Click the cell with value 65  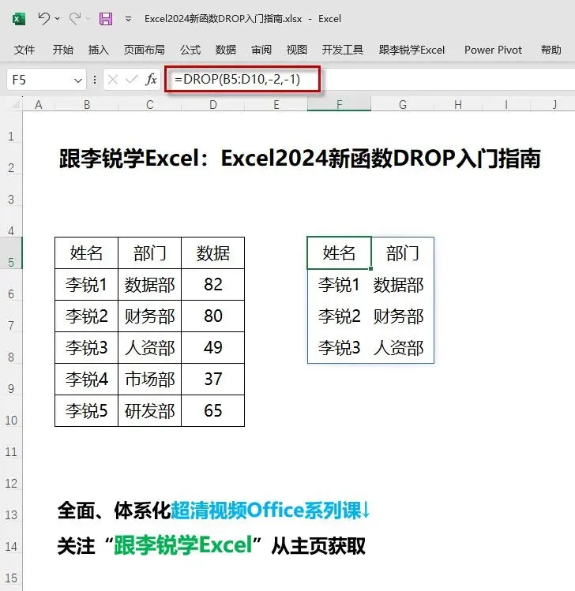pos(213,411)
